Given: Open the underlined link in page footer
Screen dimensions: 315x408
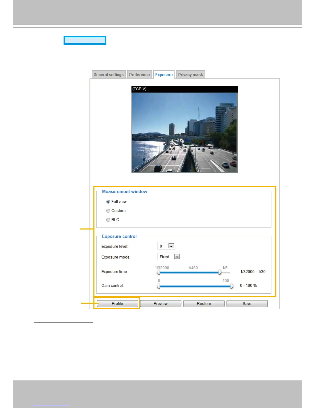Looking at the screenshot, I should [51, 405].
